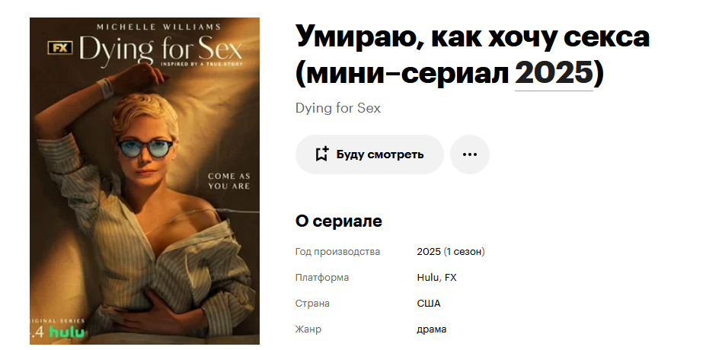
Task: Open the three-dots more options menu
Action: click(470, 154)
